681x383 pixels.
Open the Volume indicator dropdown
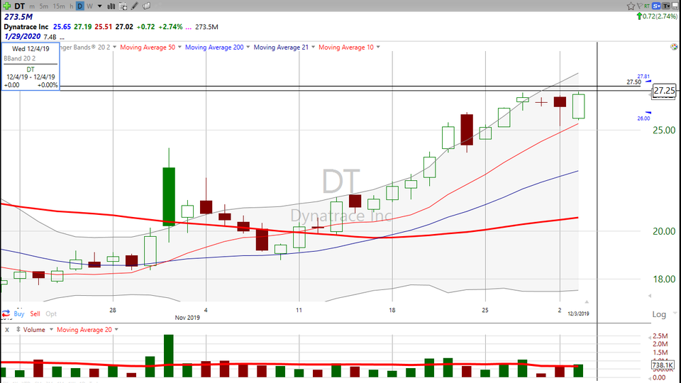coord(51,330)
